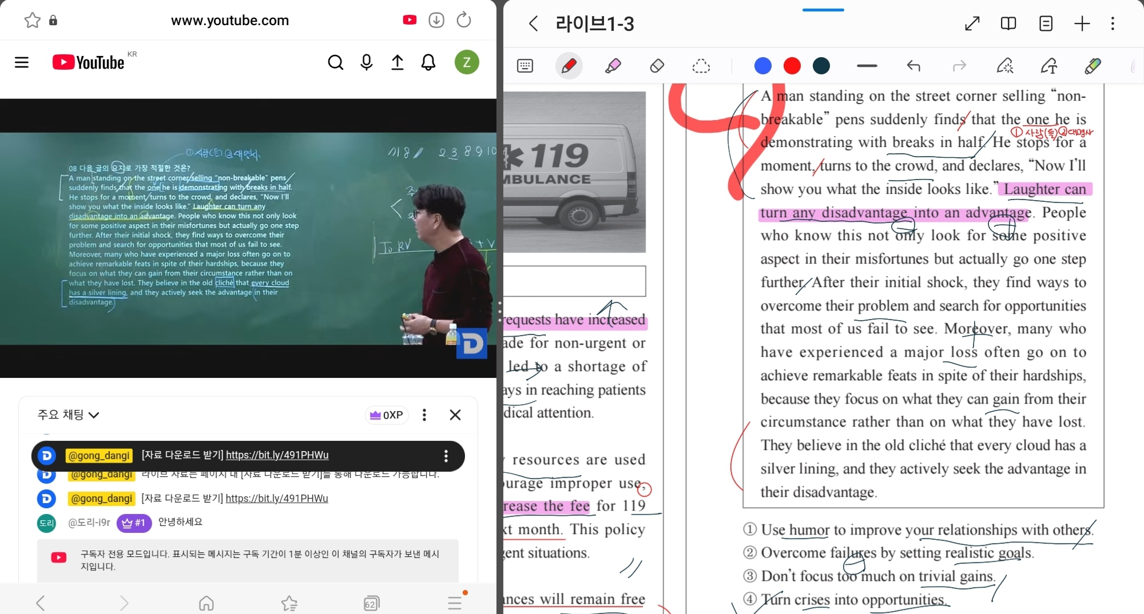Open options for the gong_dangi chat message
1144x614 pixels.
coord(446,456)
